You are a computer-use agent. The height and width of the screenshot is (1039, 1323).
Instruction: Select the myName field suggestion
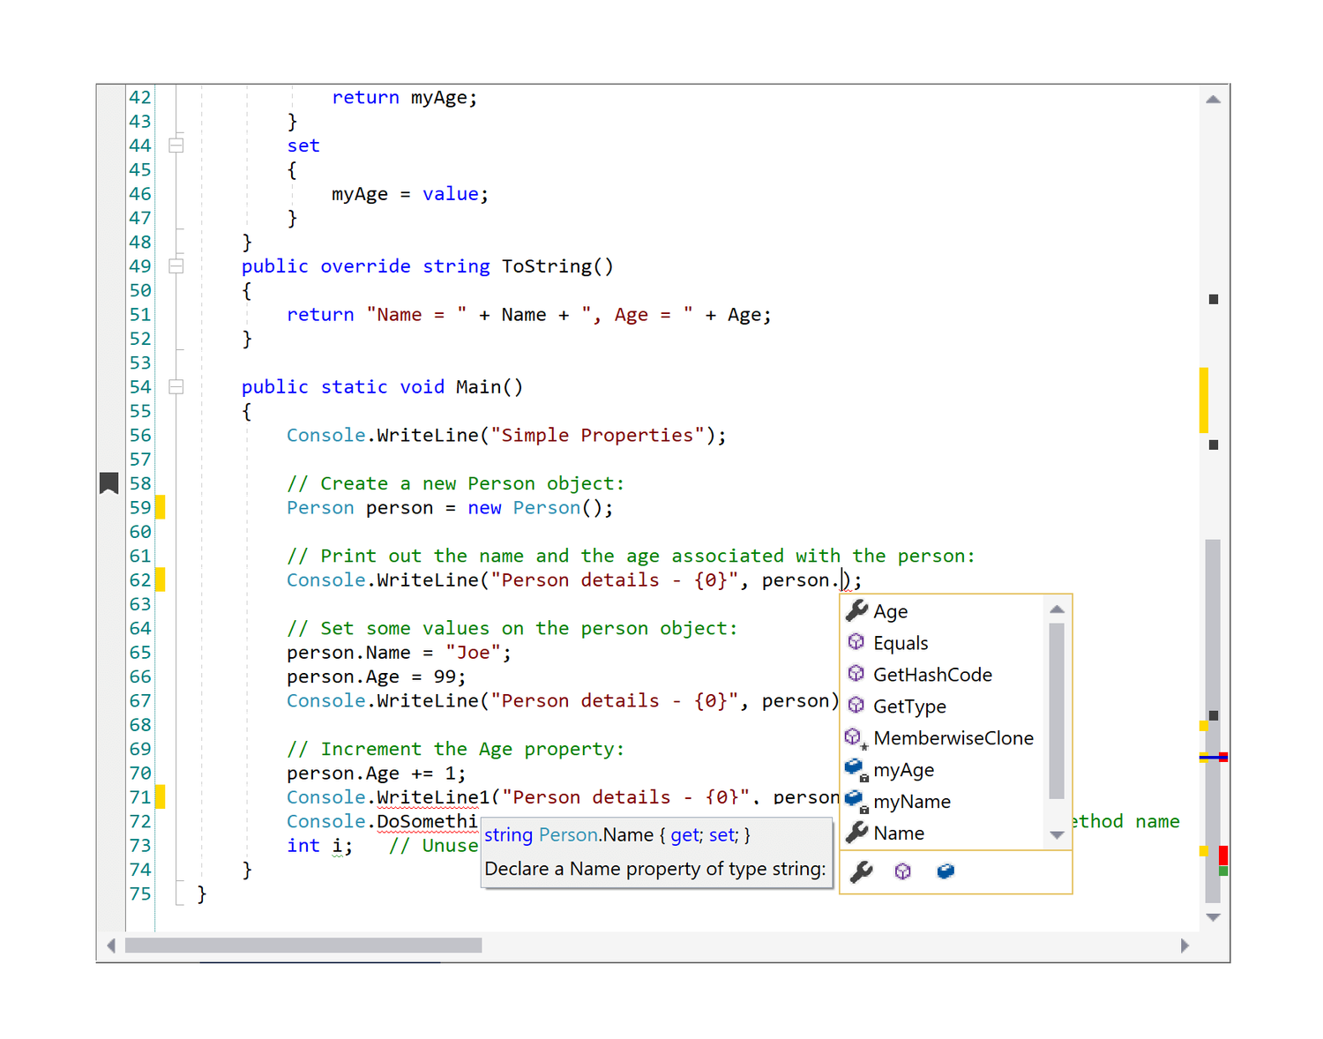(911, 801)
